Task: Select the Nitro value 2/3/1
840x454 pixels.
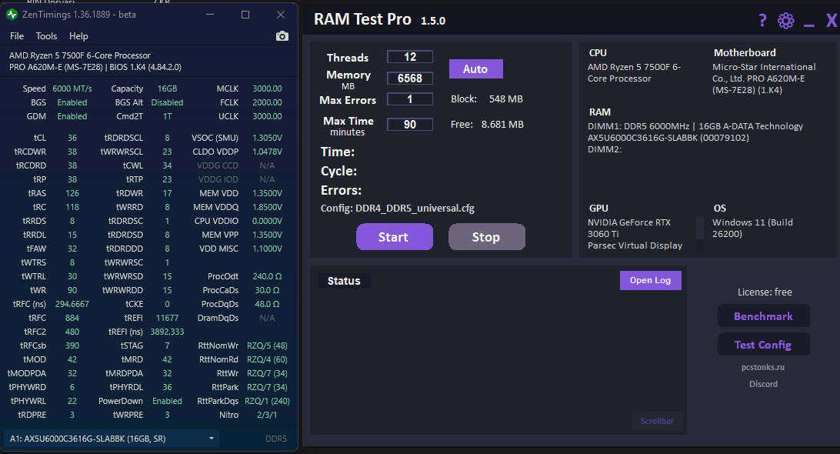Action: (268, 415)
